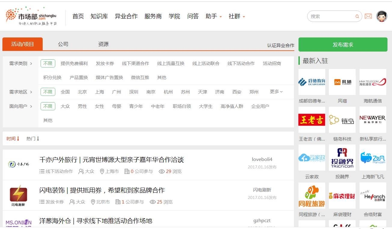Click building icon beside 0 公司参与
Screen dimensions: 392x229
[127, 171]
